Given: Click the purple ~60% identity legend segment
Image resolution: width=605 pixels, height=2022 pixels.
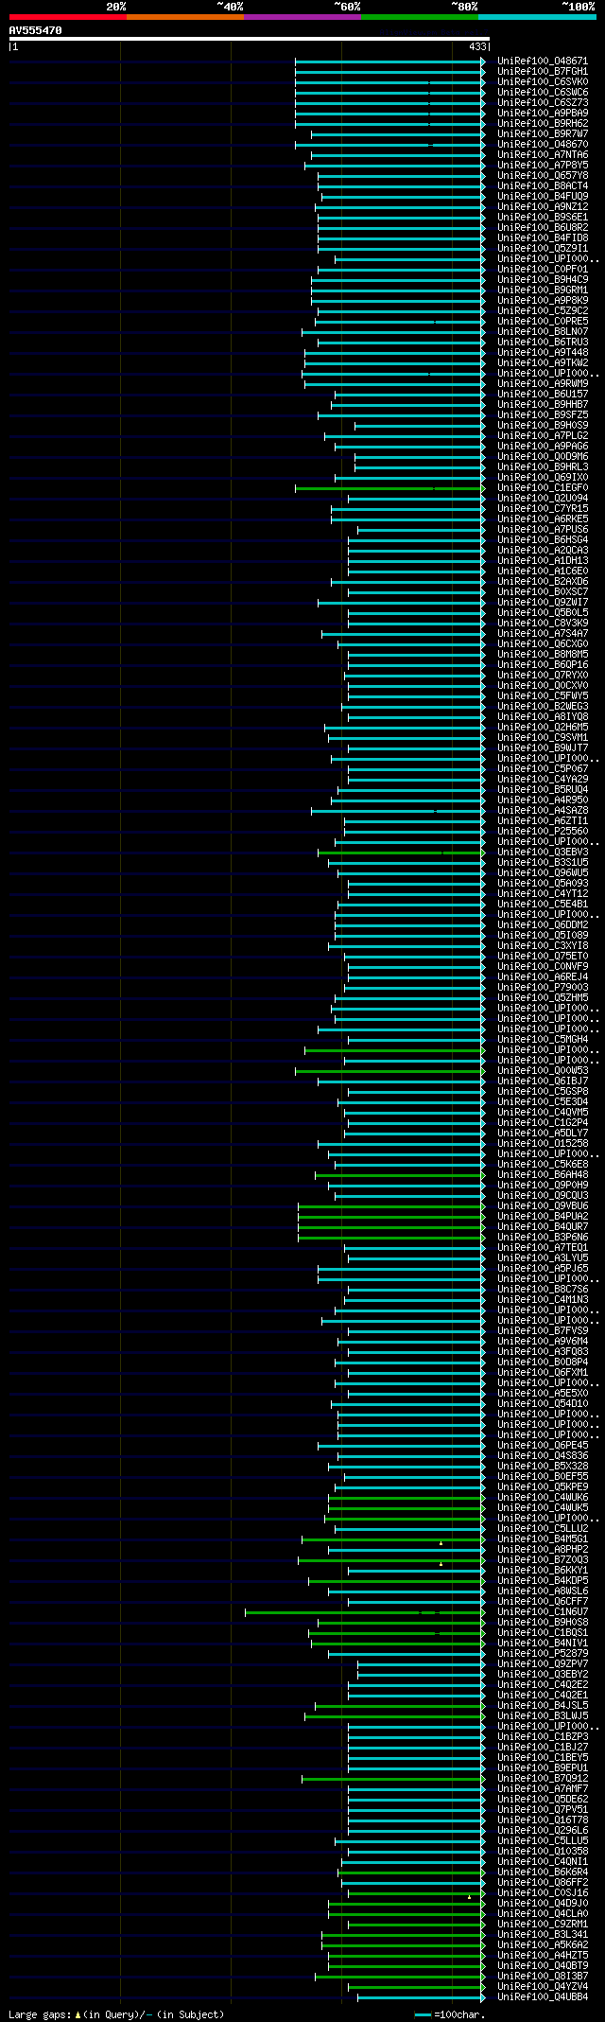Looking at the screenshot, I should (x=302, y=17).
